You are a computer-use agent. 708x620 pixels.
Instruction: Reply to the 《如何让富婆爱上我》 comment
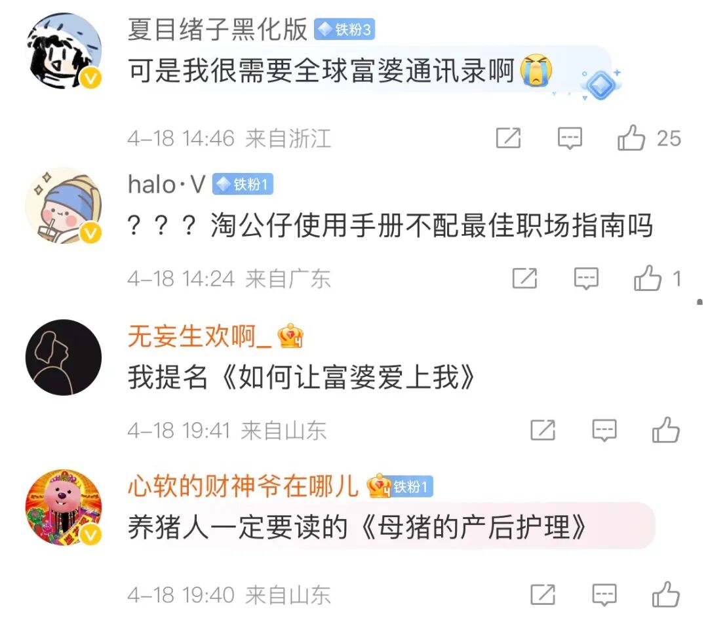604,430
